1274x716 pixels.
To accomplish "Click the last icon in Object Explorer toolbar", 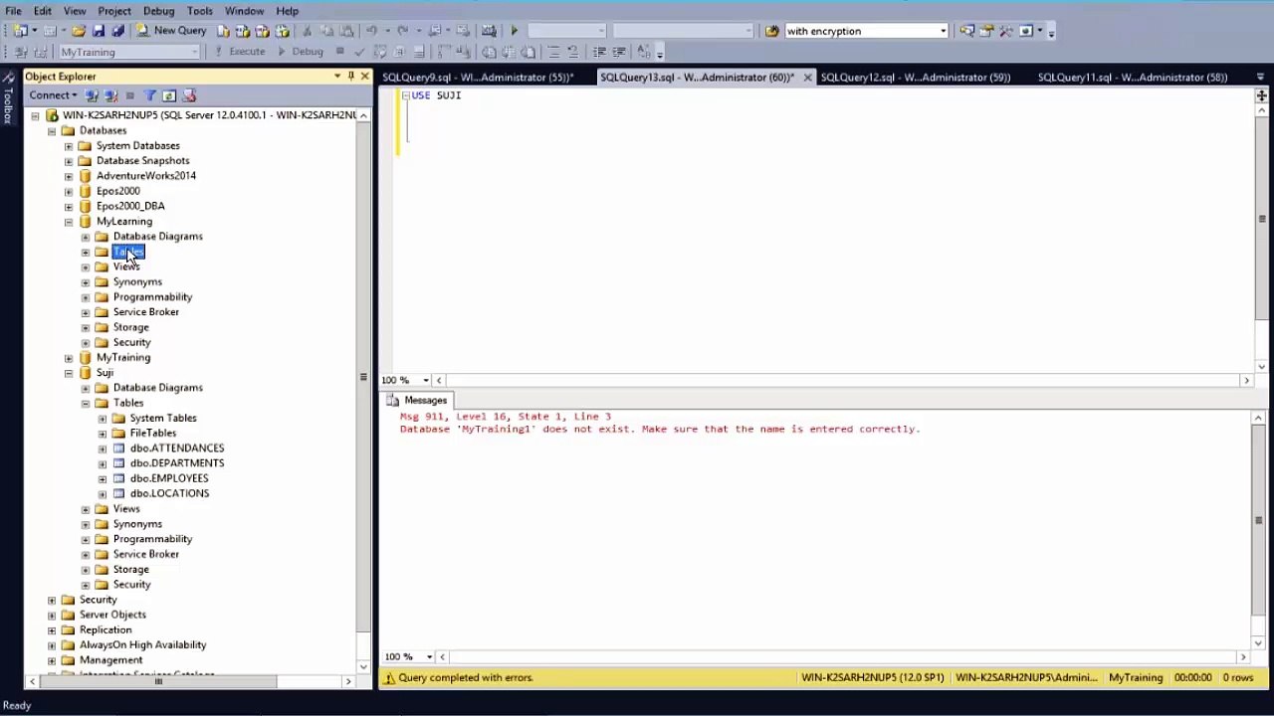I will click(x=189, y=95).
